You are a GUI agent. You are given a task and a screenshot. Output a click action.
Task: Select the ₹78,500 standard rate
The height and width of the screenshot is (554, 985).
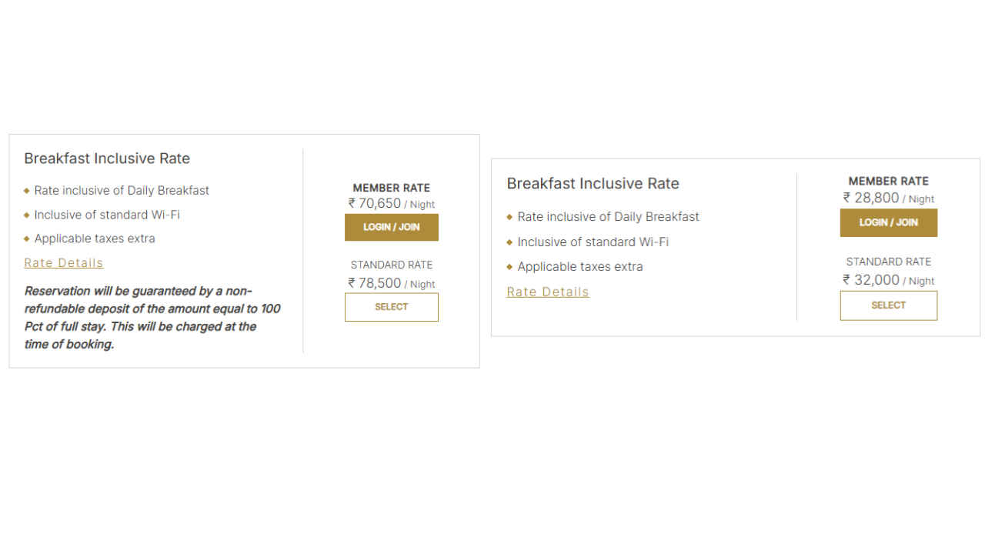[x=391, y=307]
